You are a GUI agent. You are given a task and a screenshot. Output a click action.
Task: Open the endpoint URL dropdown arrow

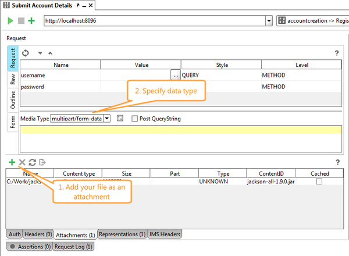[x=268, y=20]
